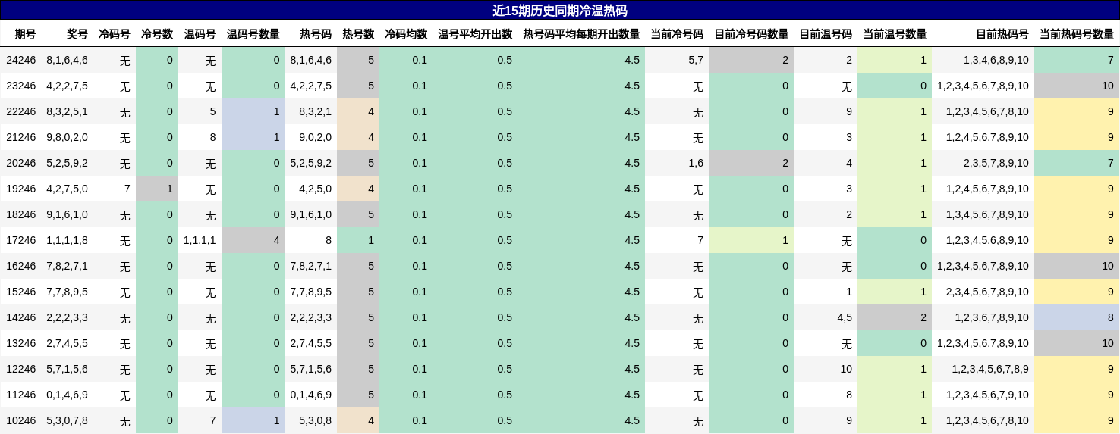Select the 热号码平均每期开出数量 column header
Screen dimensions: 1120x434
[581, 34]
